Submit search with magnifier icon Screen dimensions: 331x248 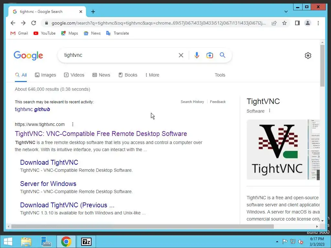222,55
